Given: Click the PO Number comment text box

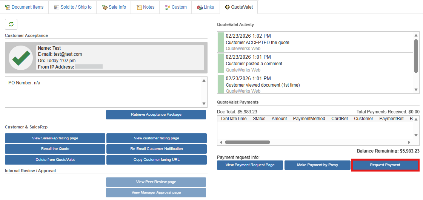Looking at the screenshot, I should (x=102, y=92).
